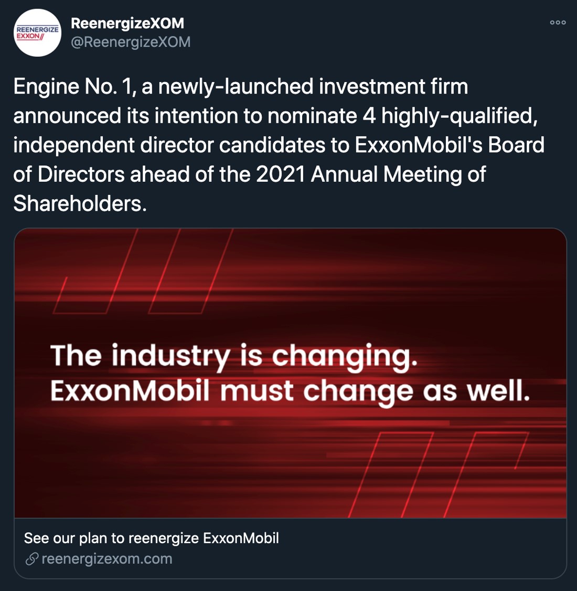Click "ExxonMobil must change as well." line
The height and width of the screenshot is (591, 577).
[290, 391]
